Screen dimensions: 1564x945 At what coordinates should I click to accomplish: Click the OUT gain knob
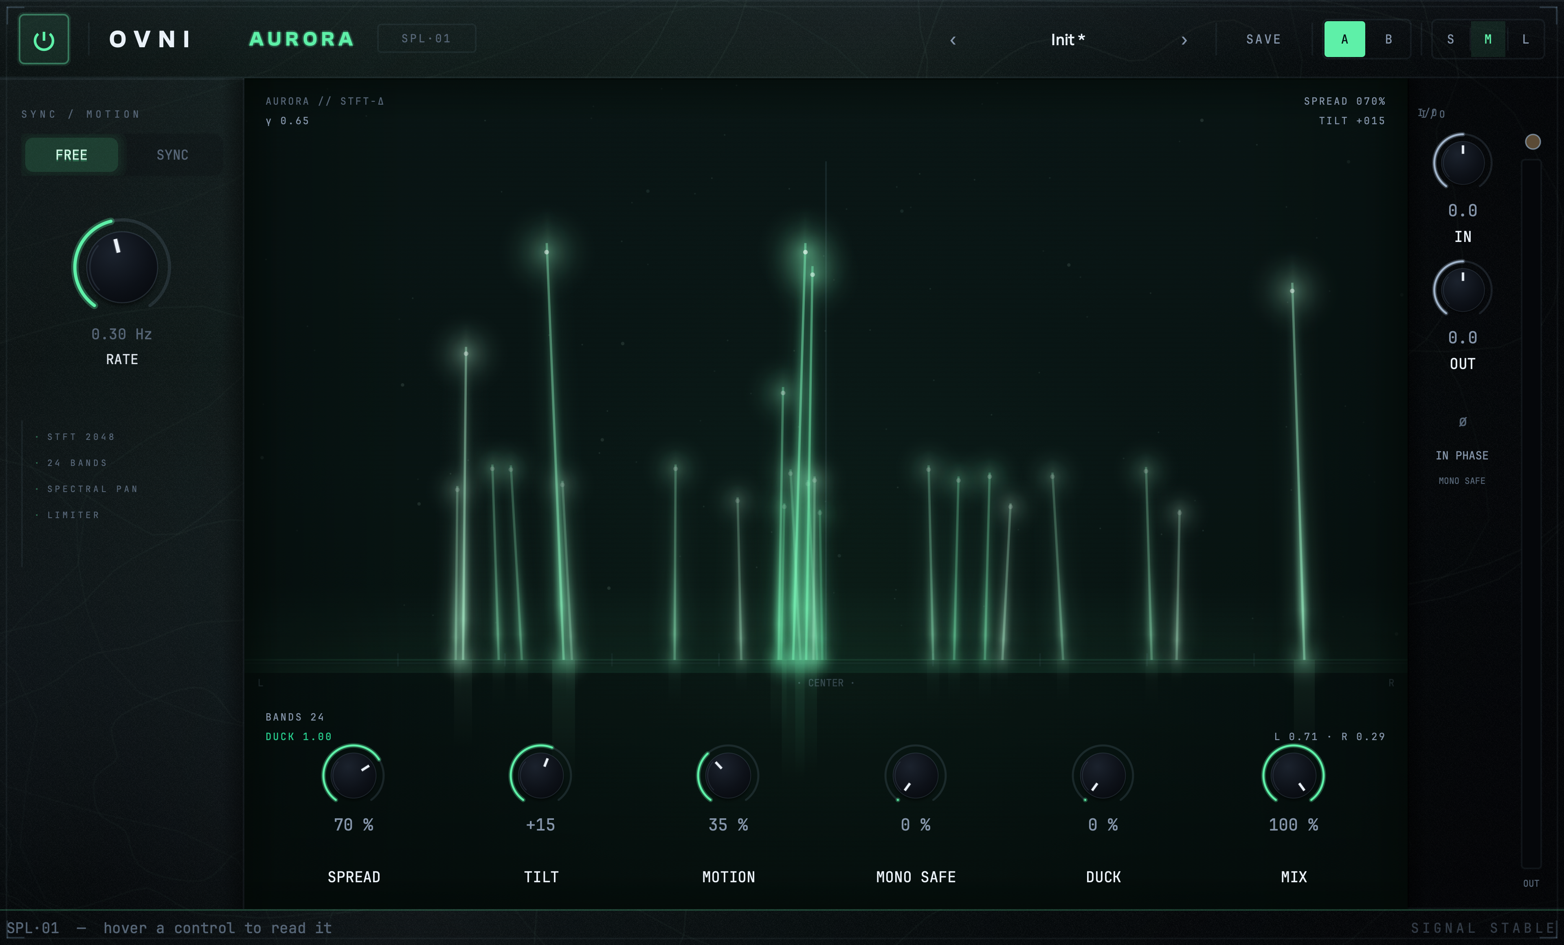(1463, 289)
